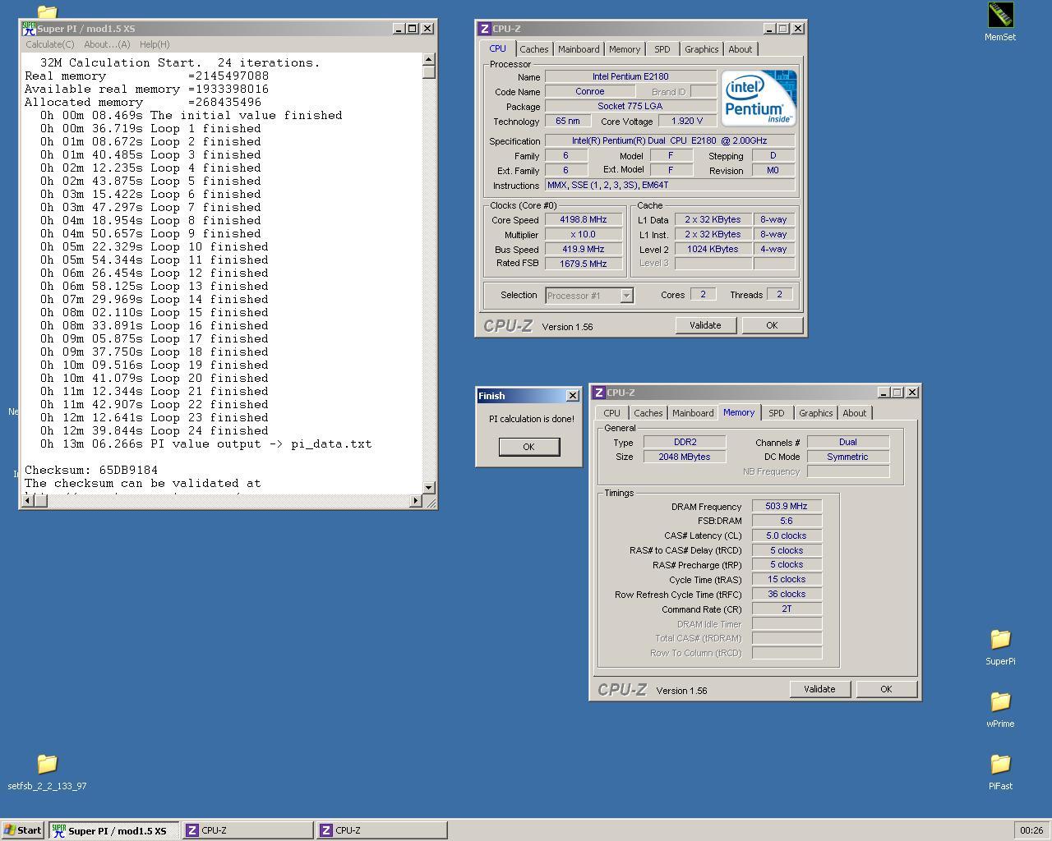
Task: Click the Intel Pentium E2180 name field
Action: pyautogui.click(x=630, y=76)
